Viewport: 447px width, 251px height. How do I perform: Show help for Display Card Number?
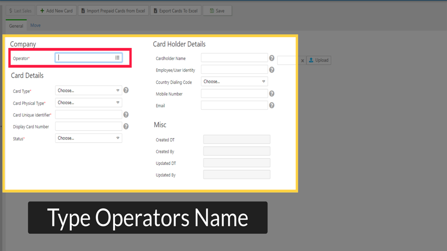[x=126, y=126]
